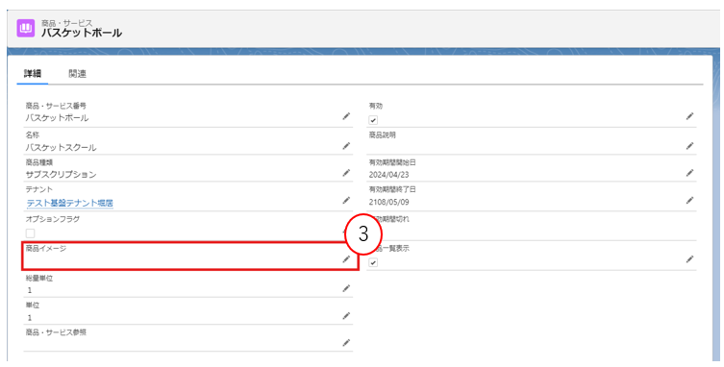Edit the 有効期間開始日 pencil icon
Screen dimensions: 724x367
pos(689,173)
